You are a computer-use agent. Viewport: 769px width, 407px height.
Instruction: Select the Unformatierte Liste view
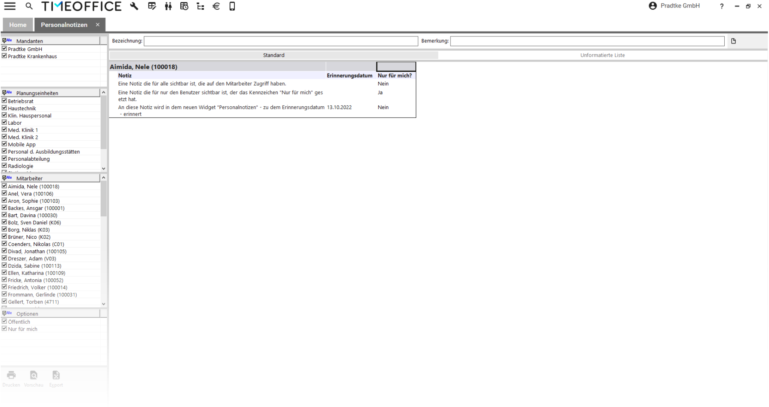(x=602, y=55)
